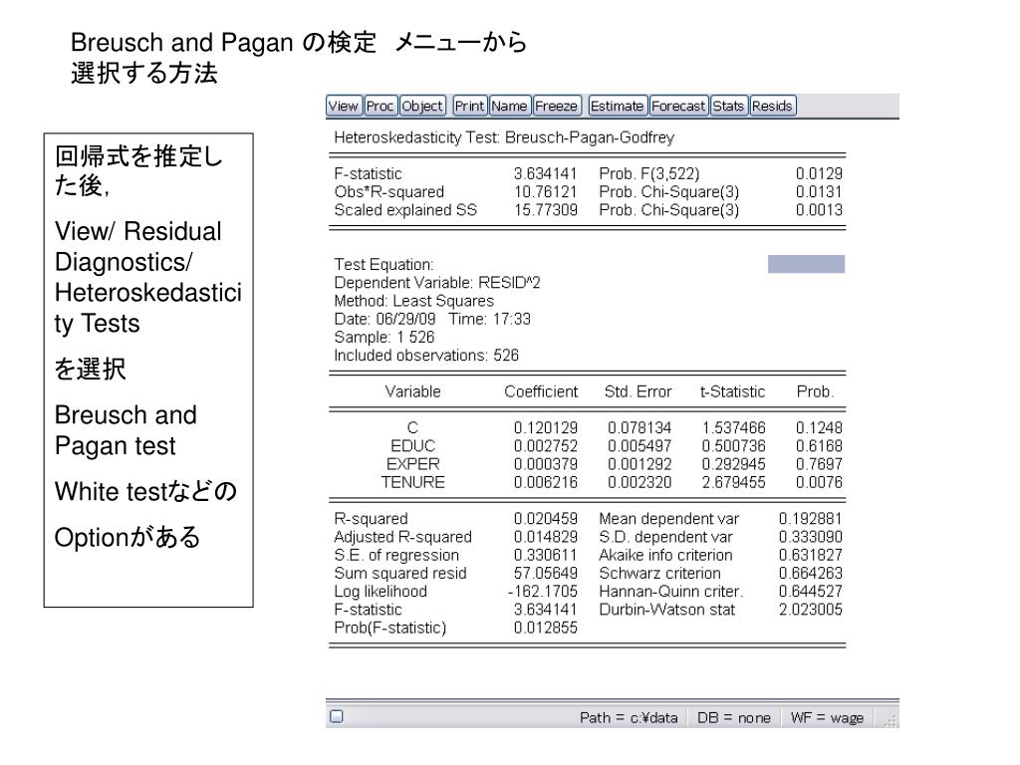
Task: Click the Prob. column header
Action: [815, 391]
